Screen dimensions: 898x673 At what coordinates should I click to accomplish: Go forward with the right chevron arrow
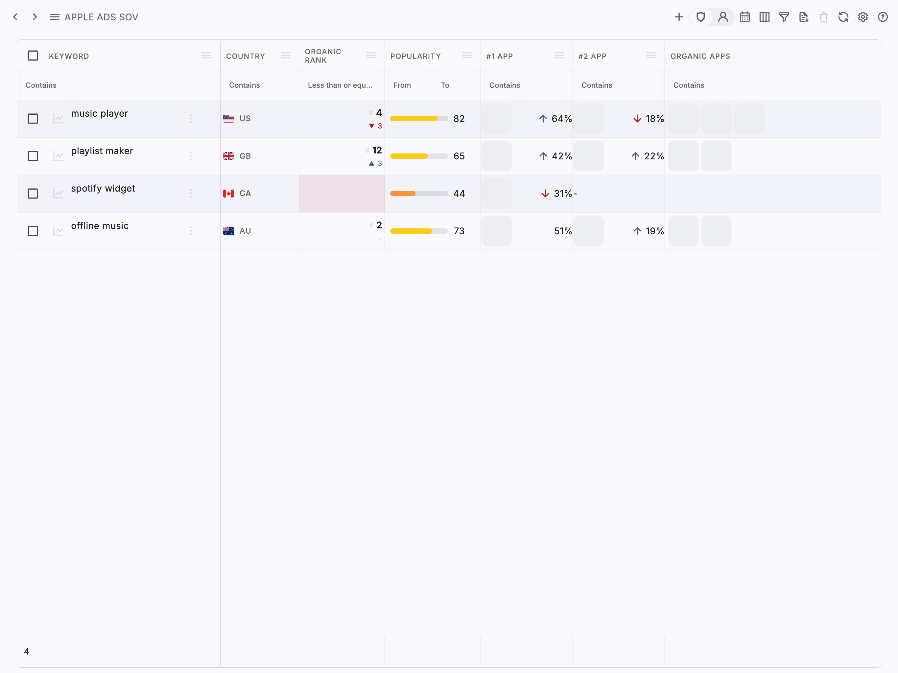click(35, 17)
